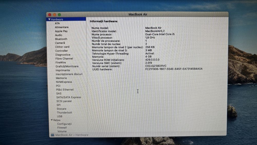Open NVMExpress section
The image size is (257, 145).
pos(64,82)
